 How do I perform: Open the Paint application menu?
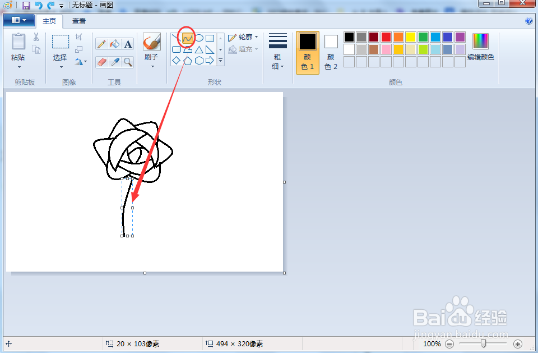pyautogui.click(x=18, y=19)
